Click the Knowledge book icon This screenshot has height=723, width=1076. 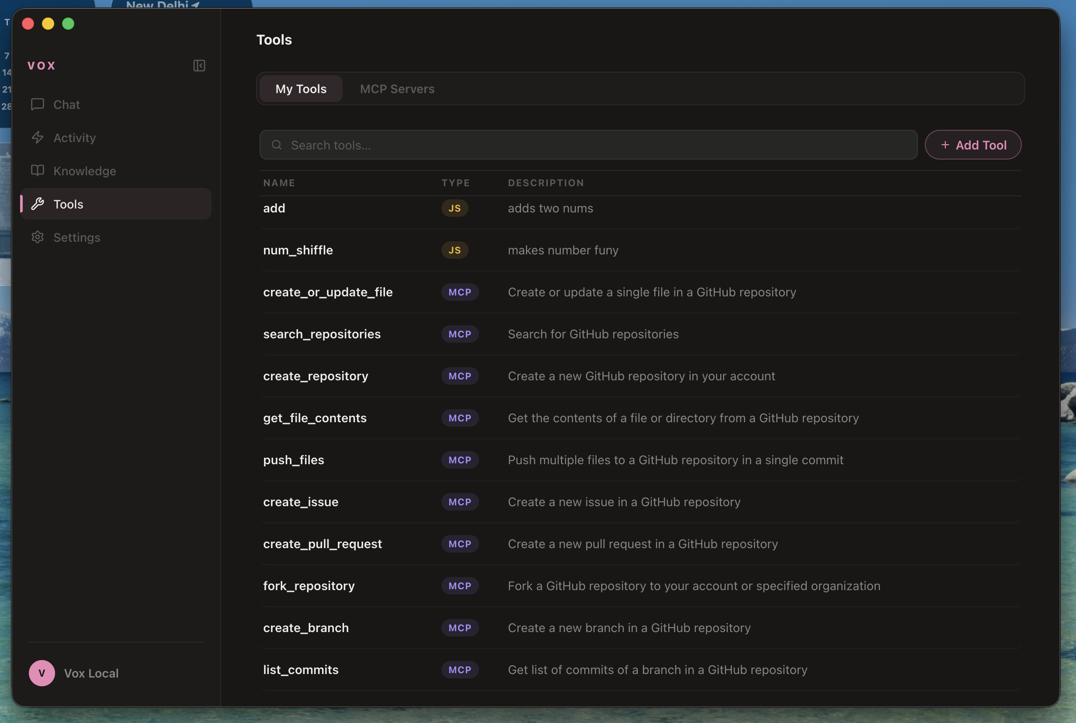point(37,170)
